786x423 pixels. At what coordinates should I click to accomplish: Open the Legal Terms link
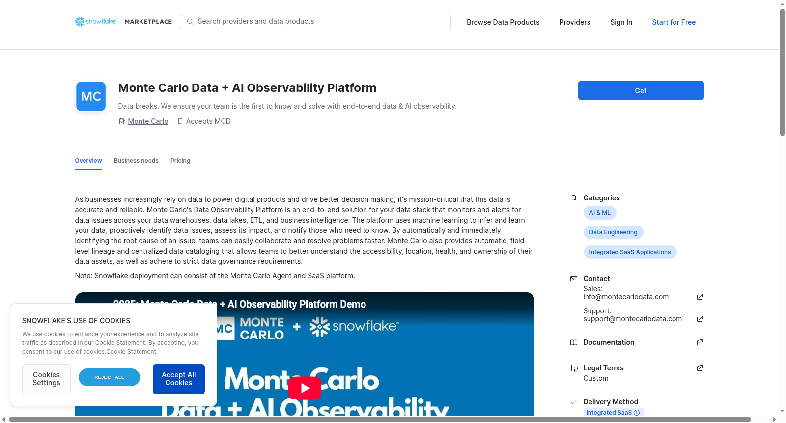(603, 368)
